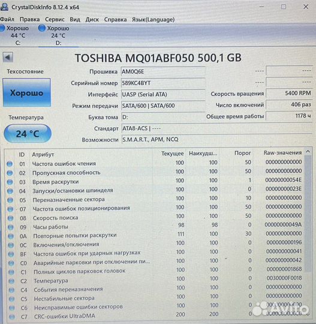Click the Порог column header
This screenshot has width=316, height=324.
243,153
